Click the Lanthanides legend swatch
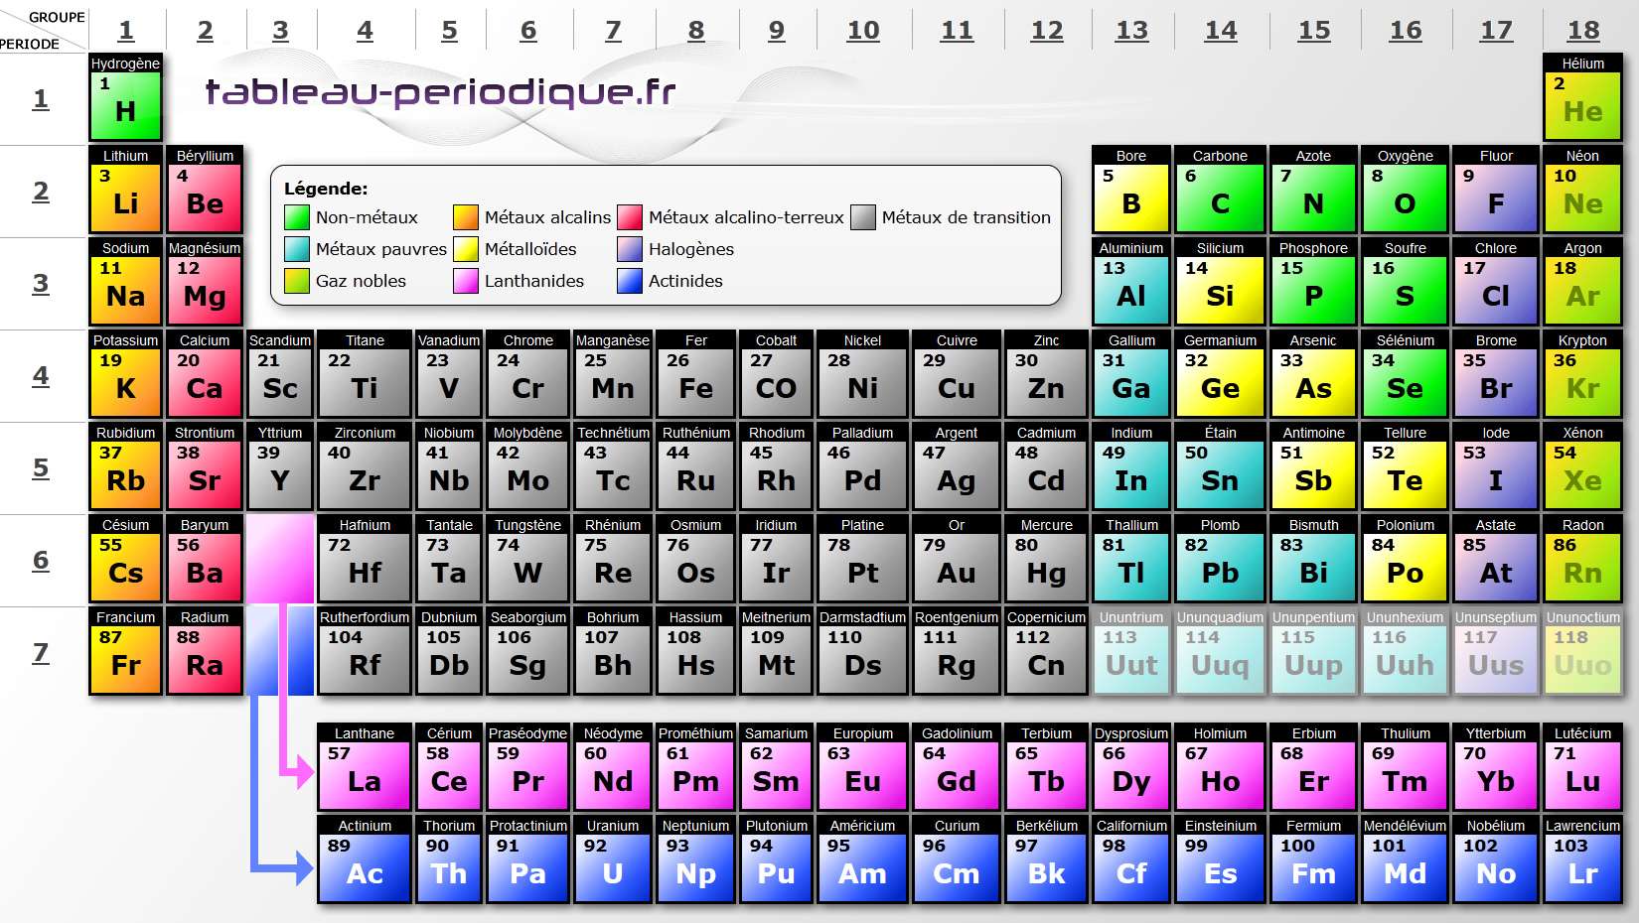This screenshot has height=923, width=1639. point(467,281)
